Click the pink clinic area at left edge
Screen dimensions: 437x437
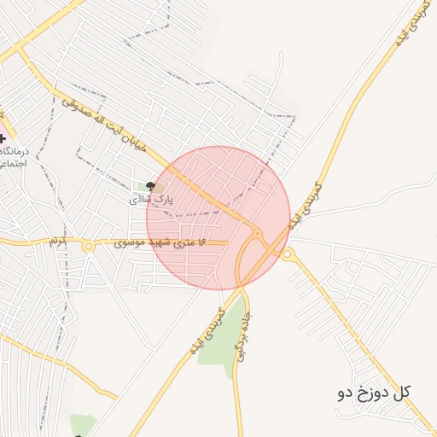click(4, 137)
